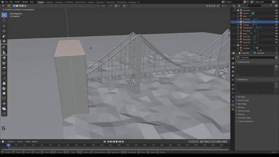Screen dimensions: 279x157
Task: Toggle snapping in viewport header
Action: (x=116, y=6)
